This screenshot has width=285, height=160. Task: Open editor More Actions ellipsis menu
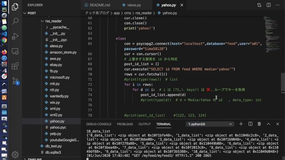click(277, 5)
